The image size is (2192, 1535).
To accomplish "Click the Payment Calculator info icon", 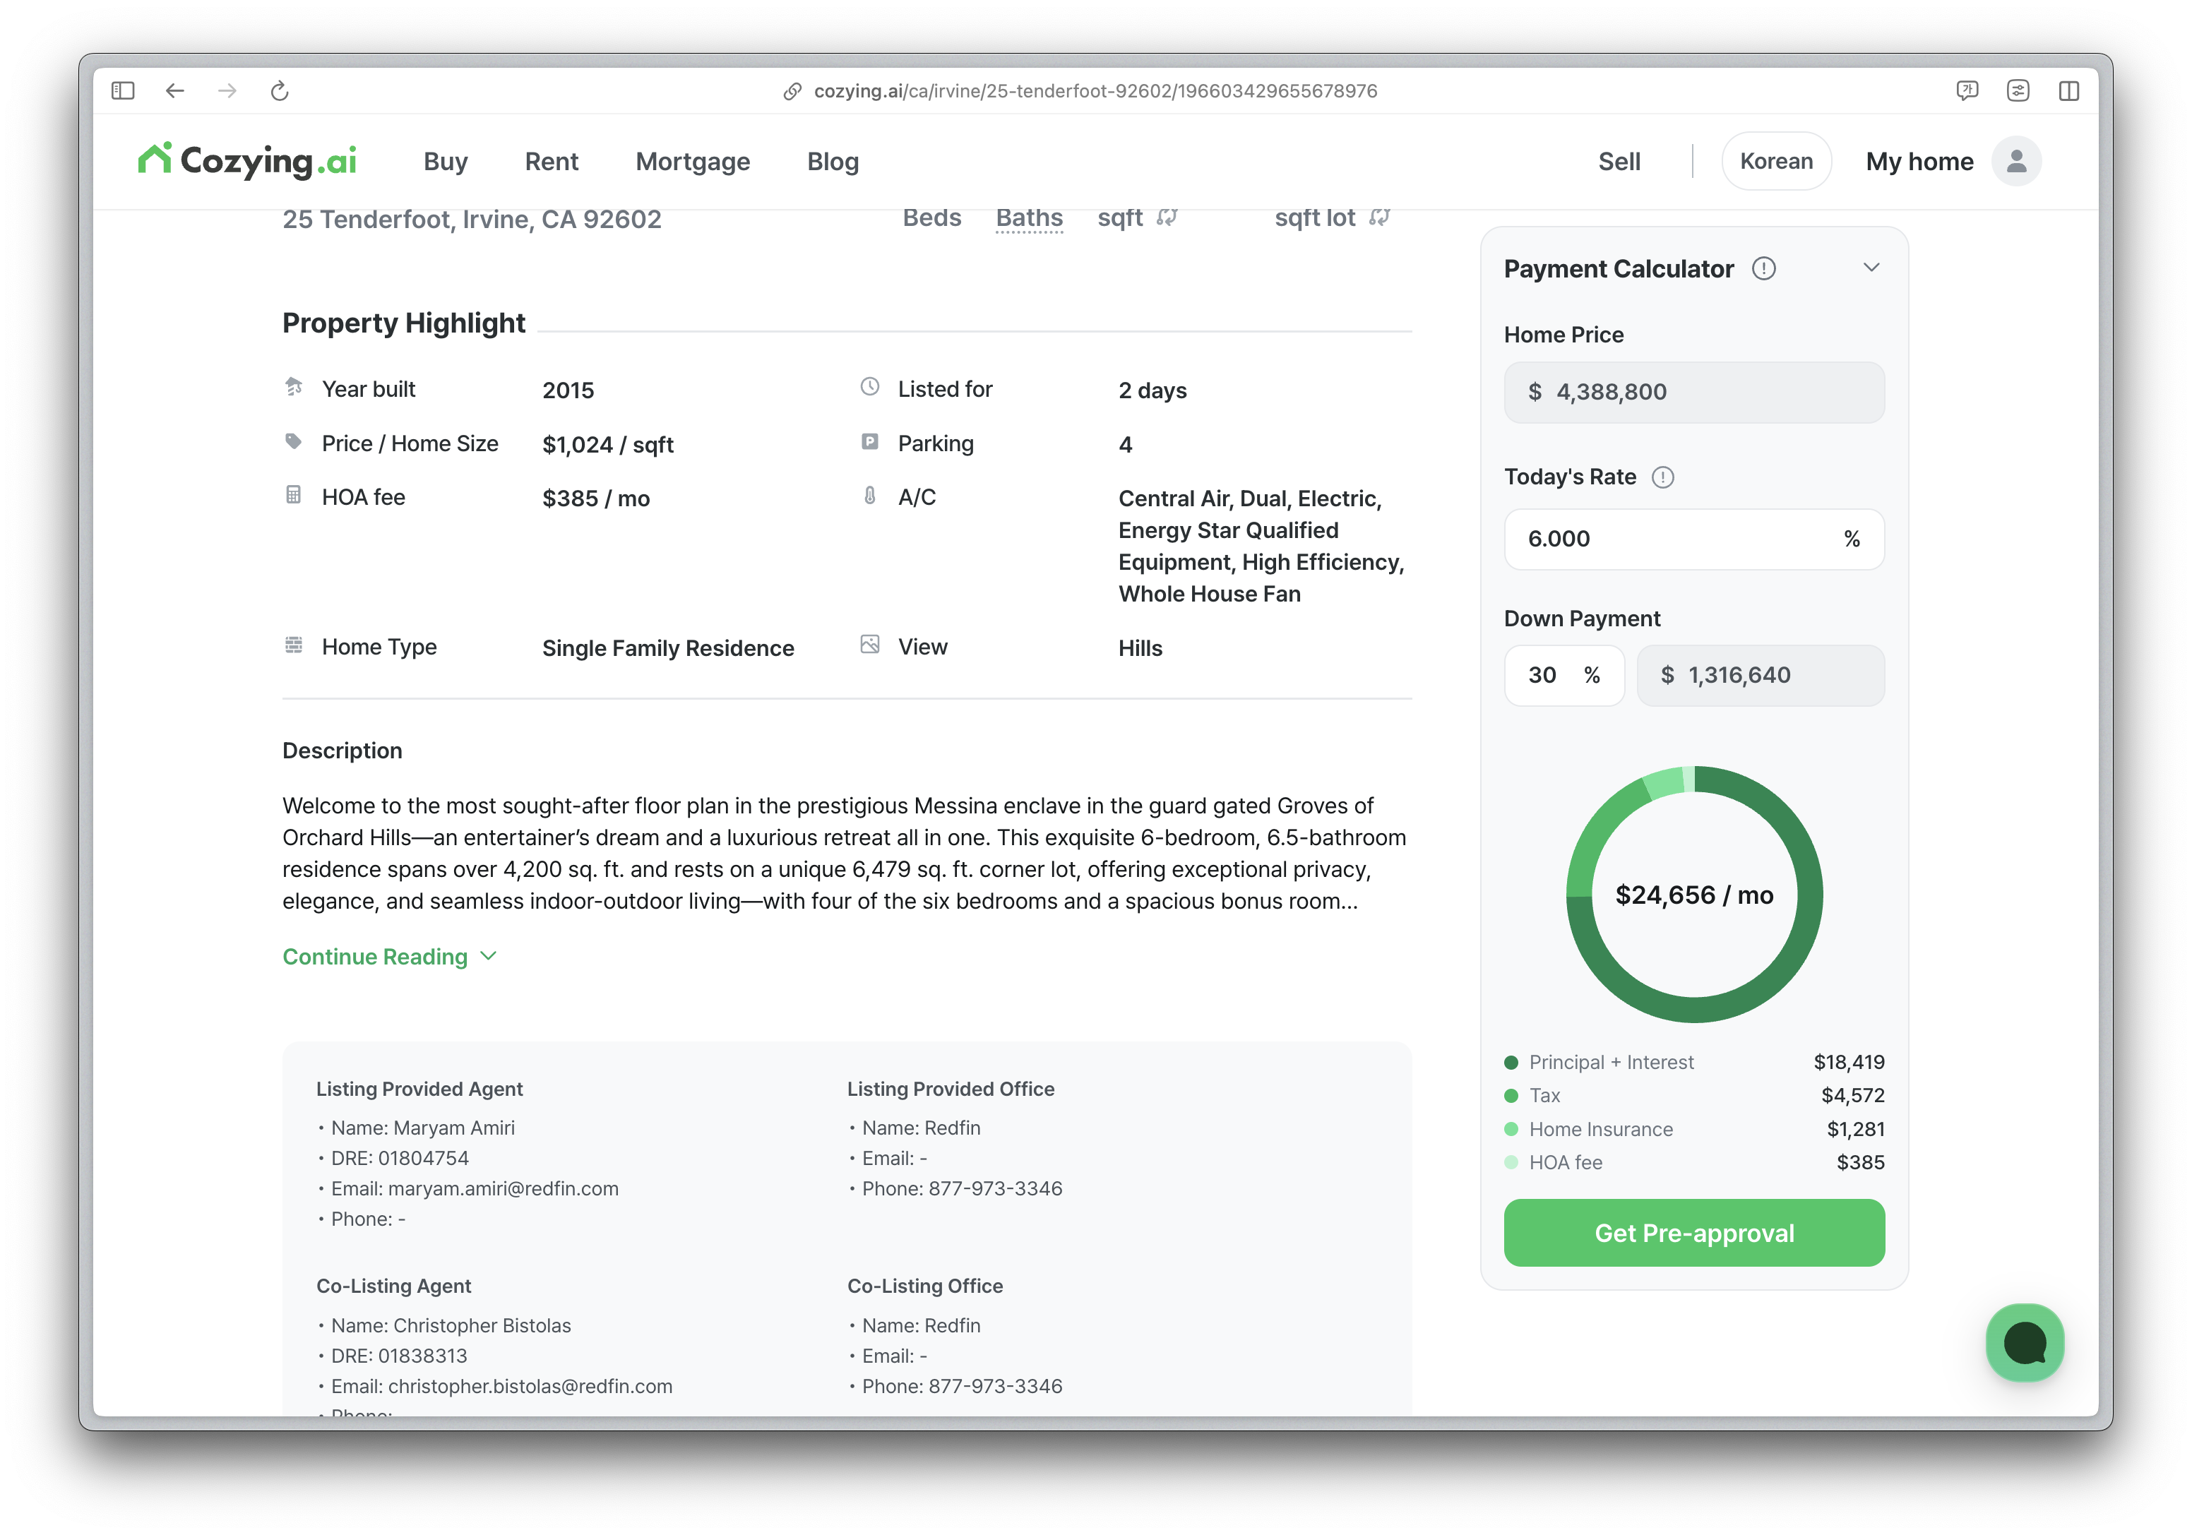I will (x=1764, y=269).
